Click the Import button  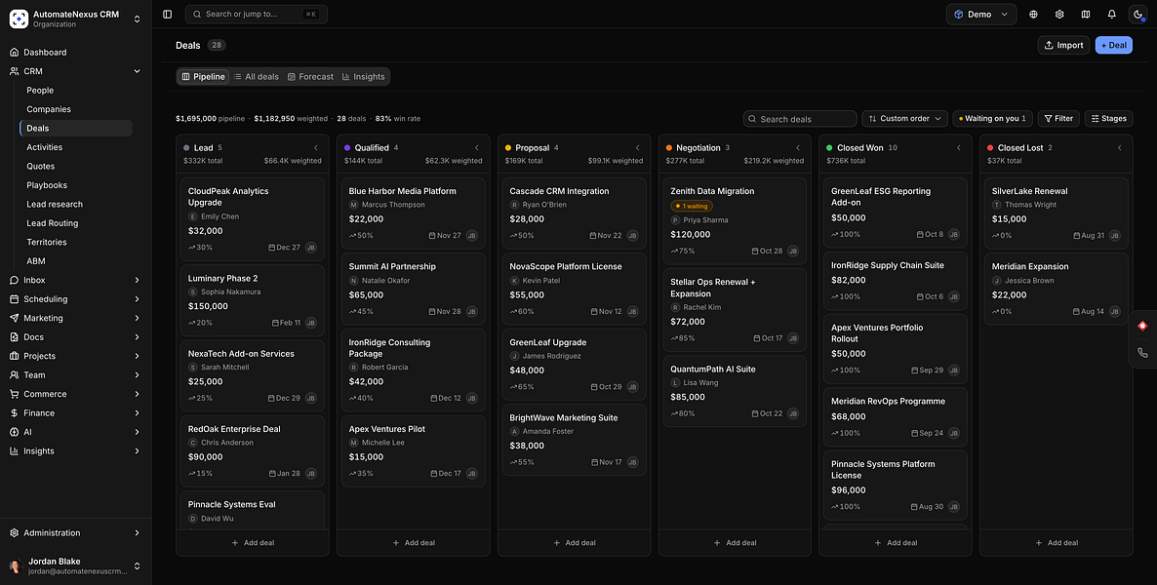coord(1064,45)
